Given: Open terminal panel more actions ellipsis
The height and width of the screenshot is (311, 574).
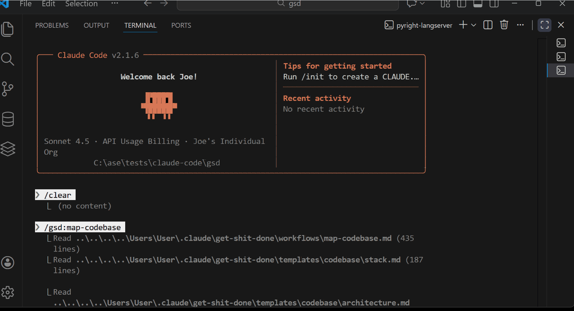Looking at the screenshot, I should pos(520,25).
